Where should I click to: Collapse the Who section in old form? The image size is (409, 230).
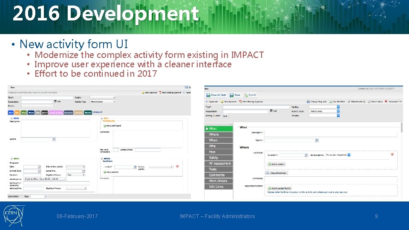(x=102, y=118)
